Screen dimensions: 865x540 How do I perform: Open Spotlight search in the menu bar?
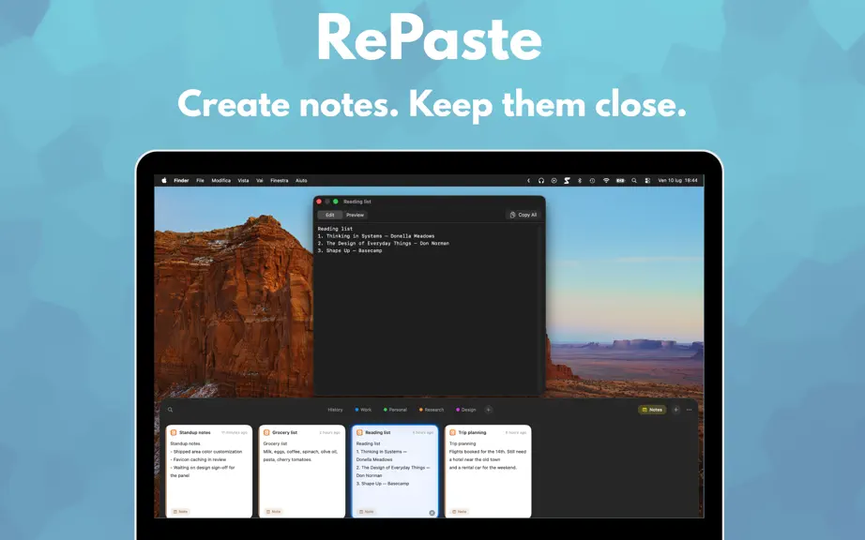[634, 180]
